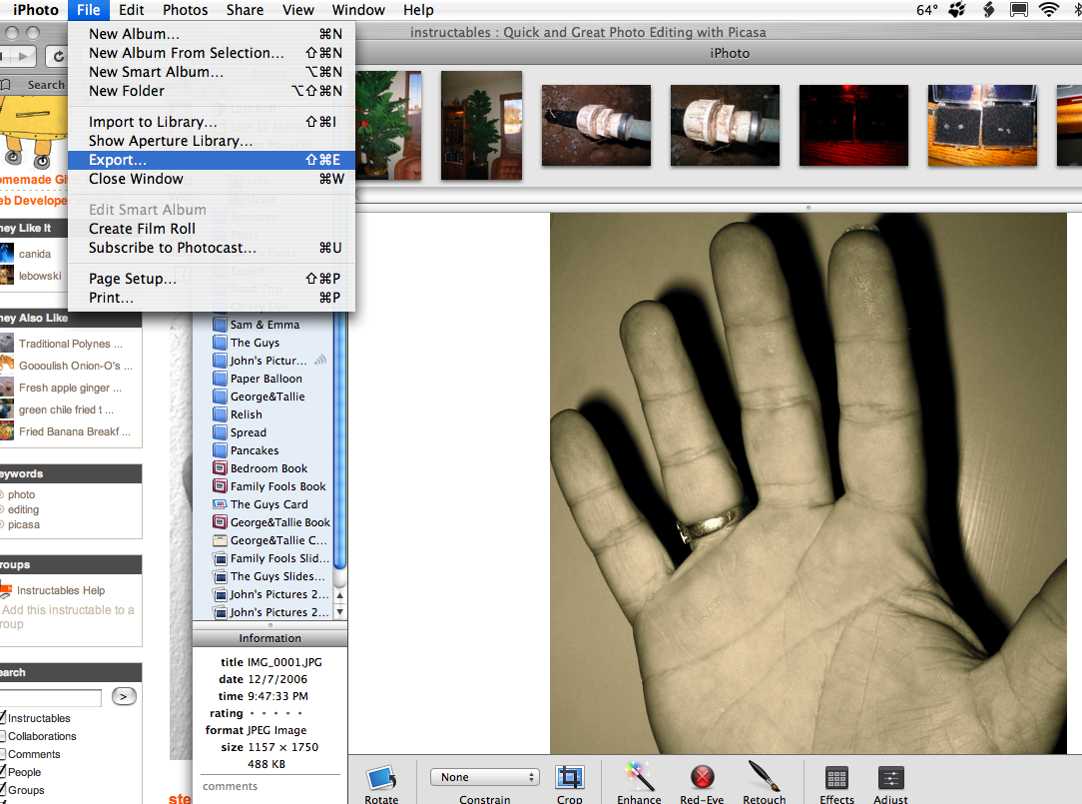The height and width of the screenshot is (804, 1082).
Task: Select Import to Library menu item
Action: point(212,122)
